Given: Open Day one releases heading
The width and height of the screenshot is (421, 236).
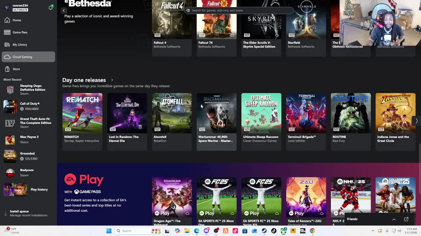Looking at the screenshot, I should [84, 80].
